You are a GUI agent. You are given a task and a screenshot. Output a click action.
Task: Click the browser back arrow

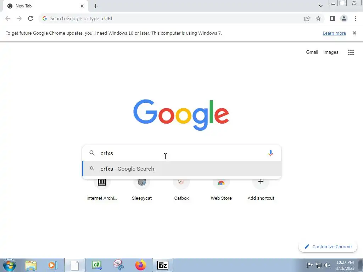[8, 18]
